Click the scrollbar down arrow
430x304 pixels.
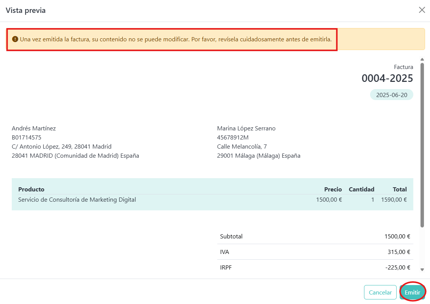click(x=422, y=270)
